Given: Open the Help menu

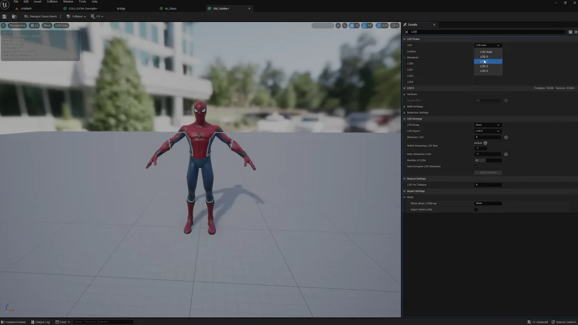Looking at the screenshot, I should click(x=94, y=1).
